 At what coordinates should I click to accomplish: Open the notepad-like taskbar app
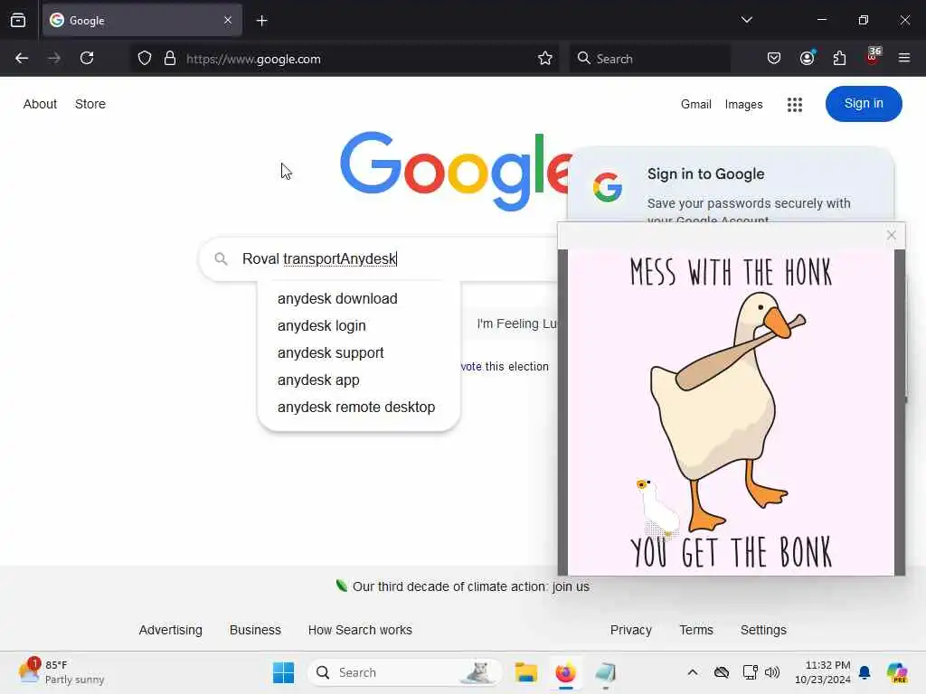[605, 672]
